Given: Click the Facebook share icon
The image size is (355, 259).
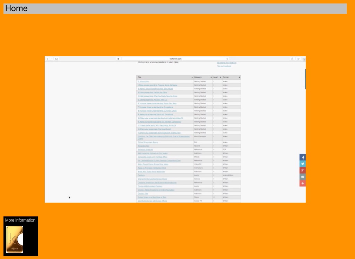Looking at the screenshot, I should pos(302,158).
